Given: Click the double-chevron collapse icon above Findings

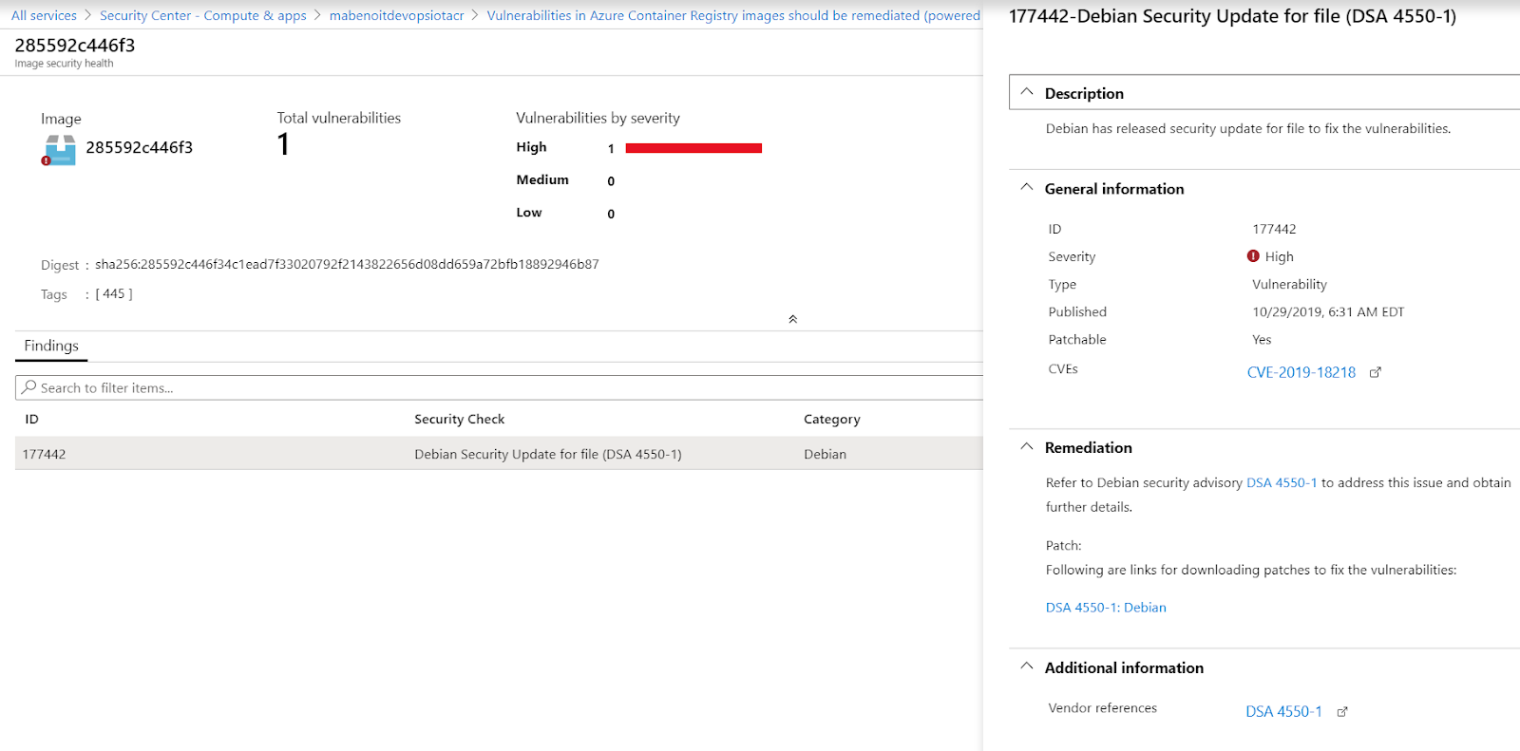Looking at the screenshot, I should click(x=792, y=319).
